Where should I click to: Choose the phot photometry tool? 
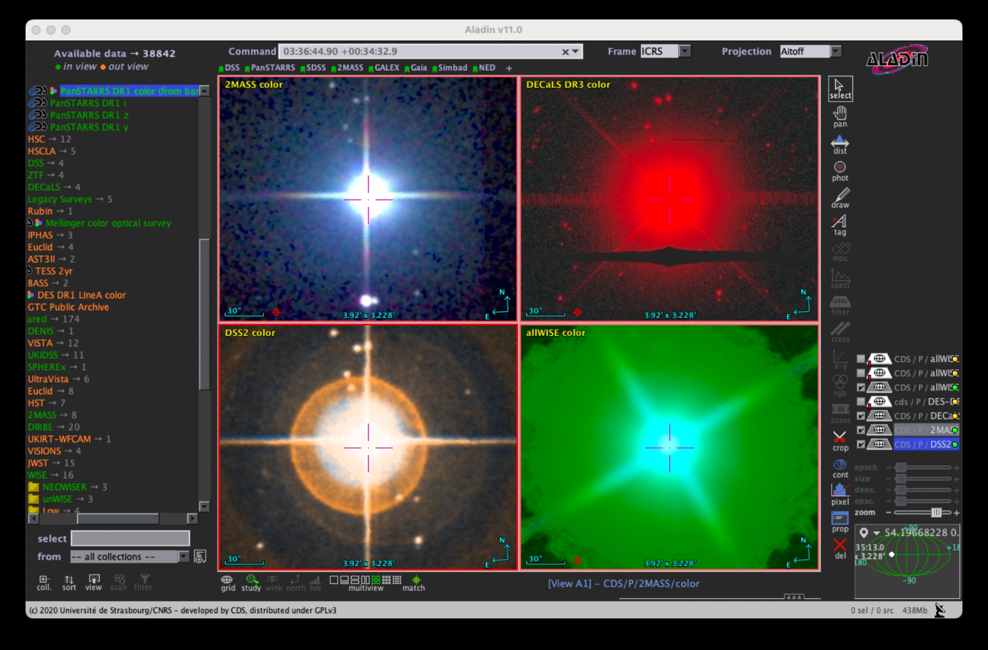[840, 171]
